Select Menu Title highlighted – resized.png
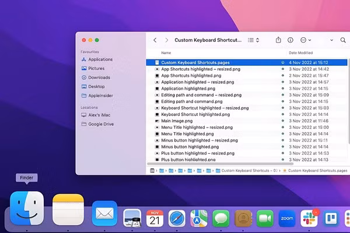This screenshot has height=233, width=350. coord(247,128)
